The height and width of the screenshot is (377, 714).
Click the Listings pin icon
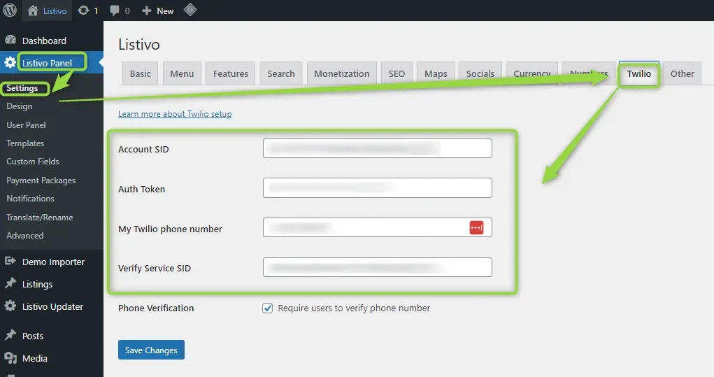click(x=10, y=283)
